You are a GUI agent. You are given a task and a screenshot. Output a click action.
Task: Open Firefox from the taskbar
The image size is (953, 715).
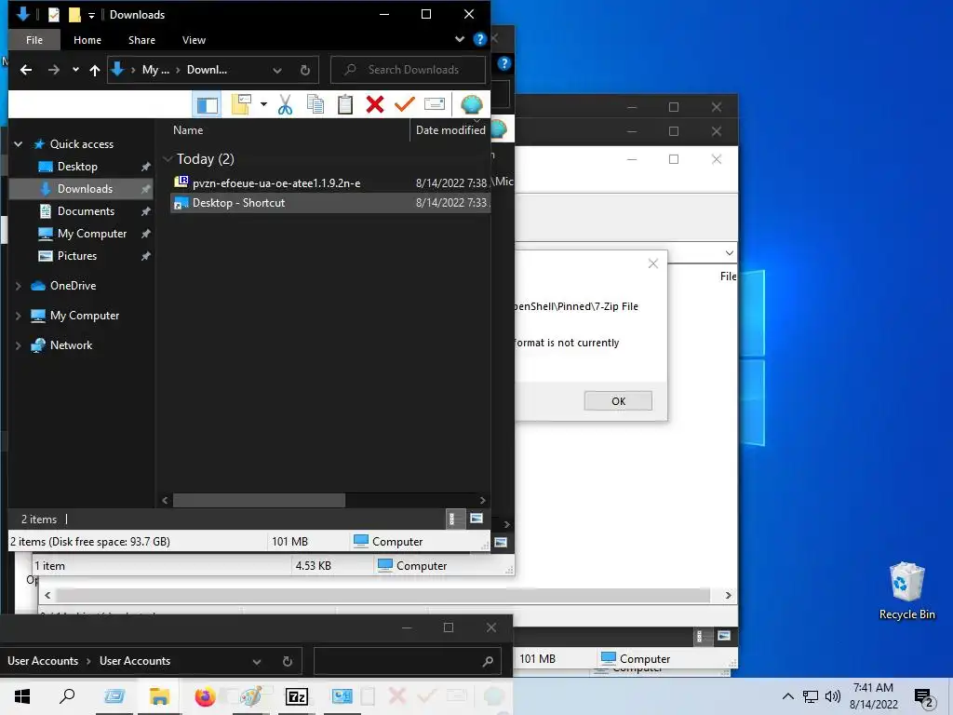tap(205, 696)
